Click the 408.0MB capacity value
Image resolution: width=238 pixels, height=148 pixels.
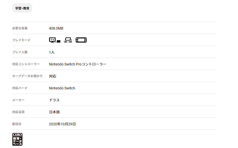[56, 28]
